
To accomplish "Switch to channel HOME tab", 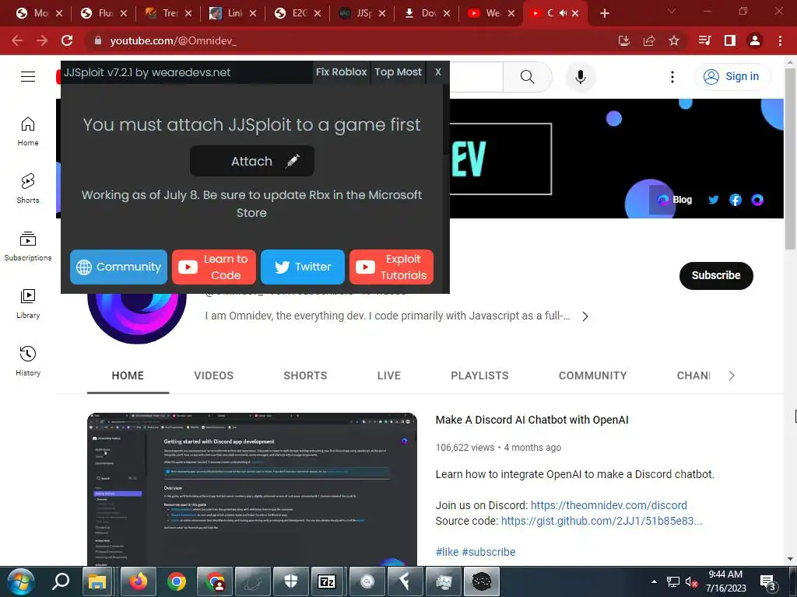I will pos(128,375).
